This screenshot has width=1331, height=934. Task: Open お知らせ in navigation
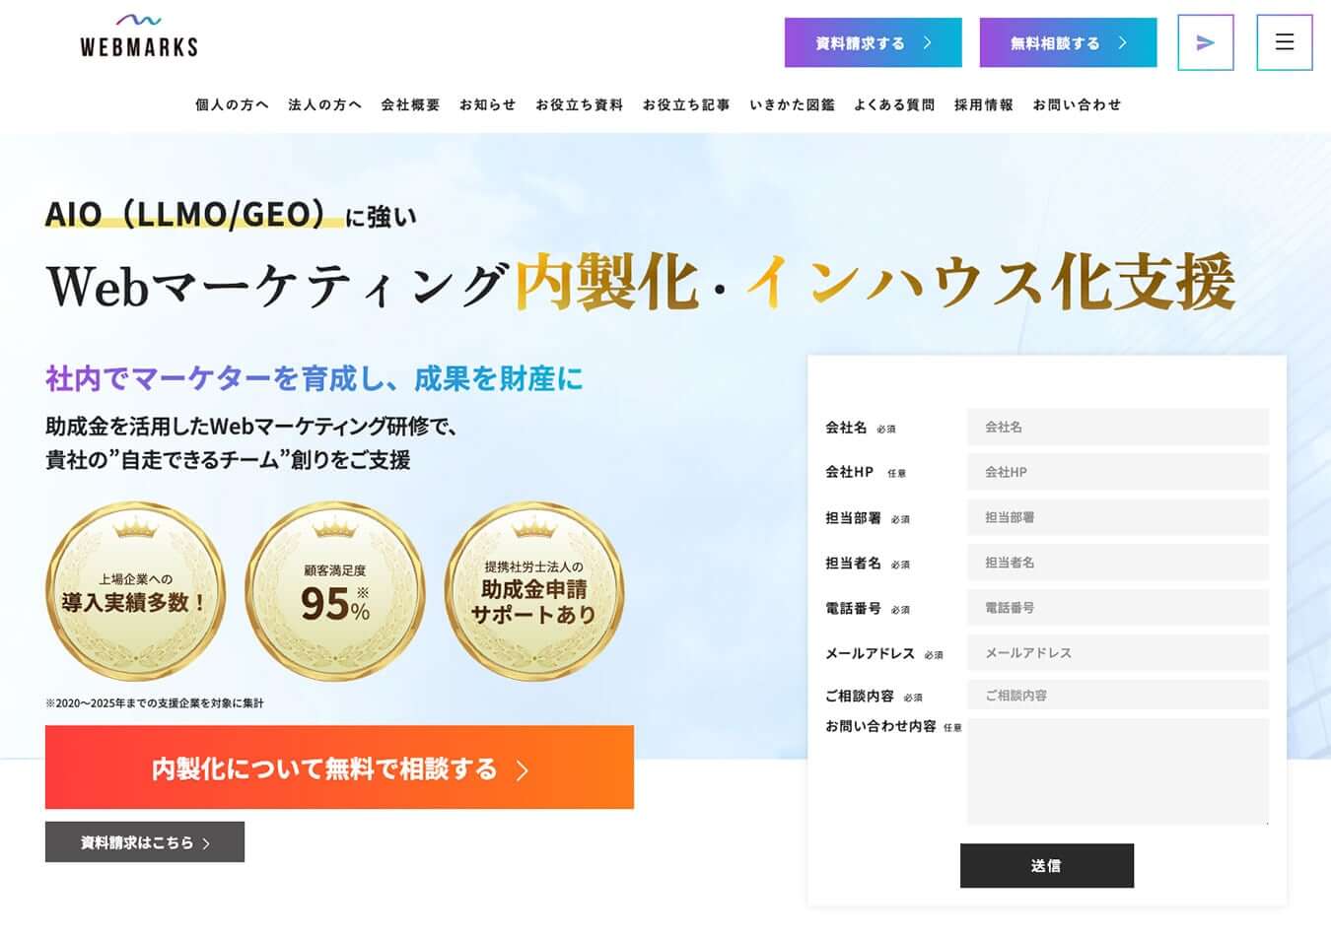pyautogui.click(x=487, y=104)
